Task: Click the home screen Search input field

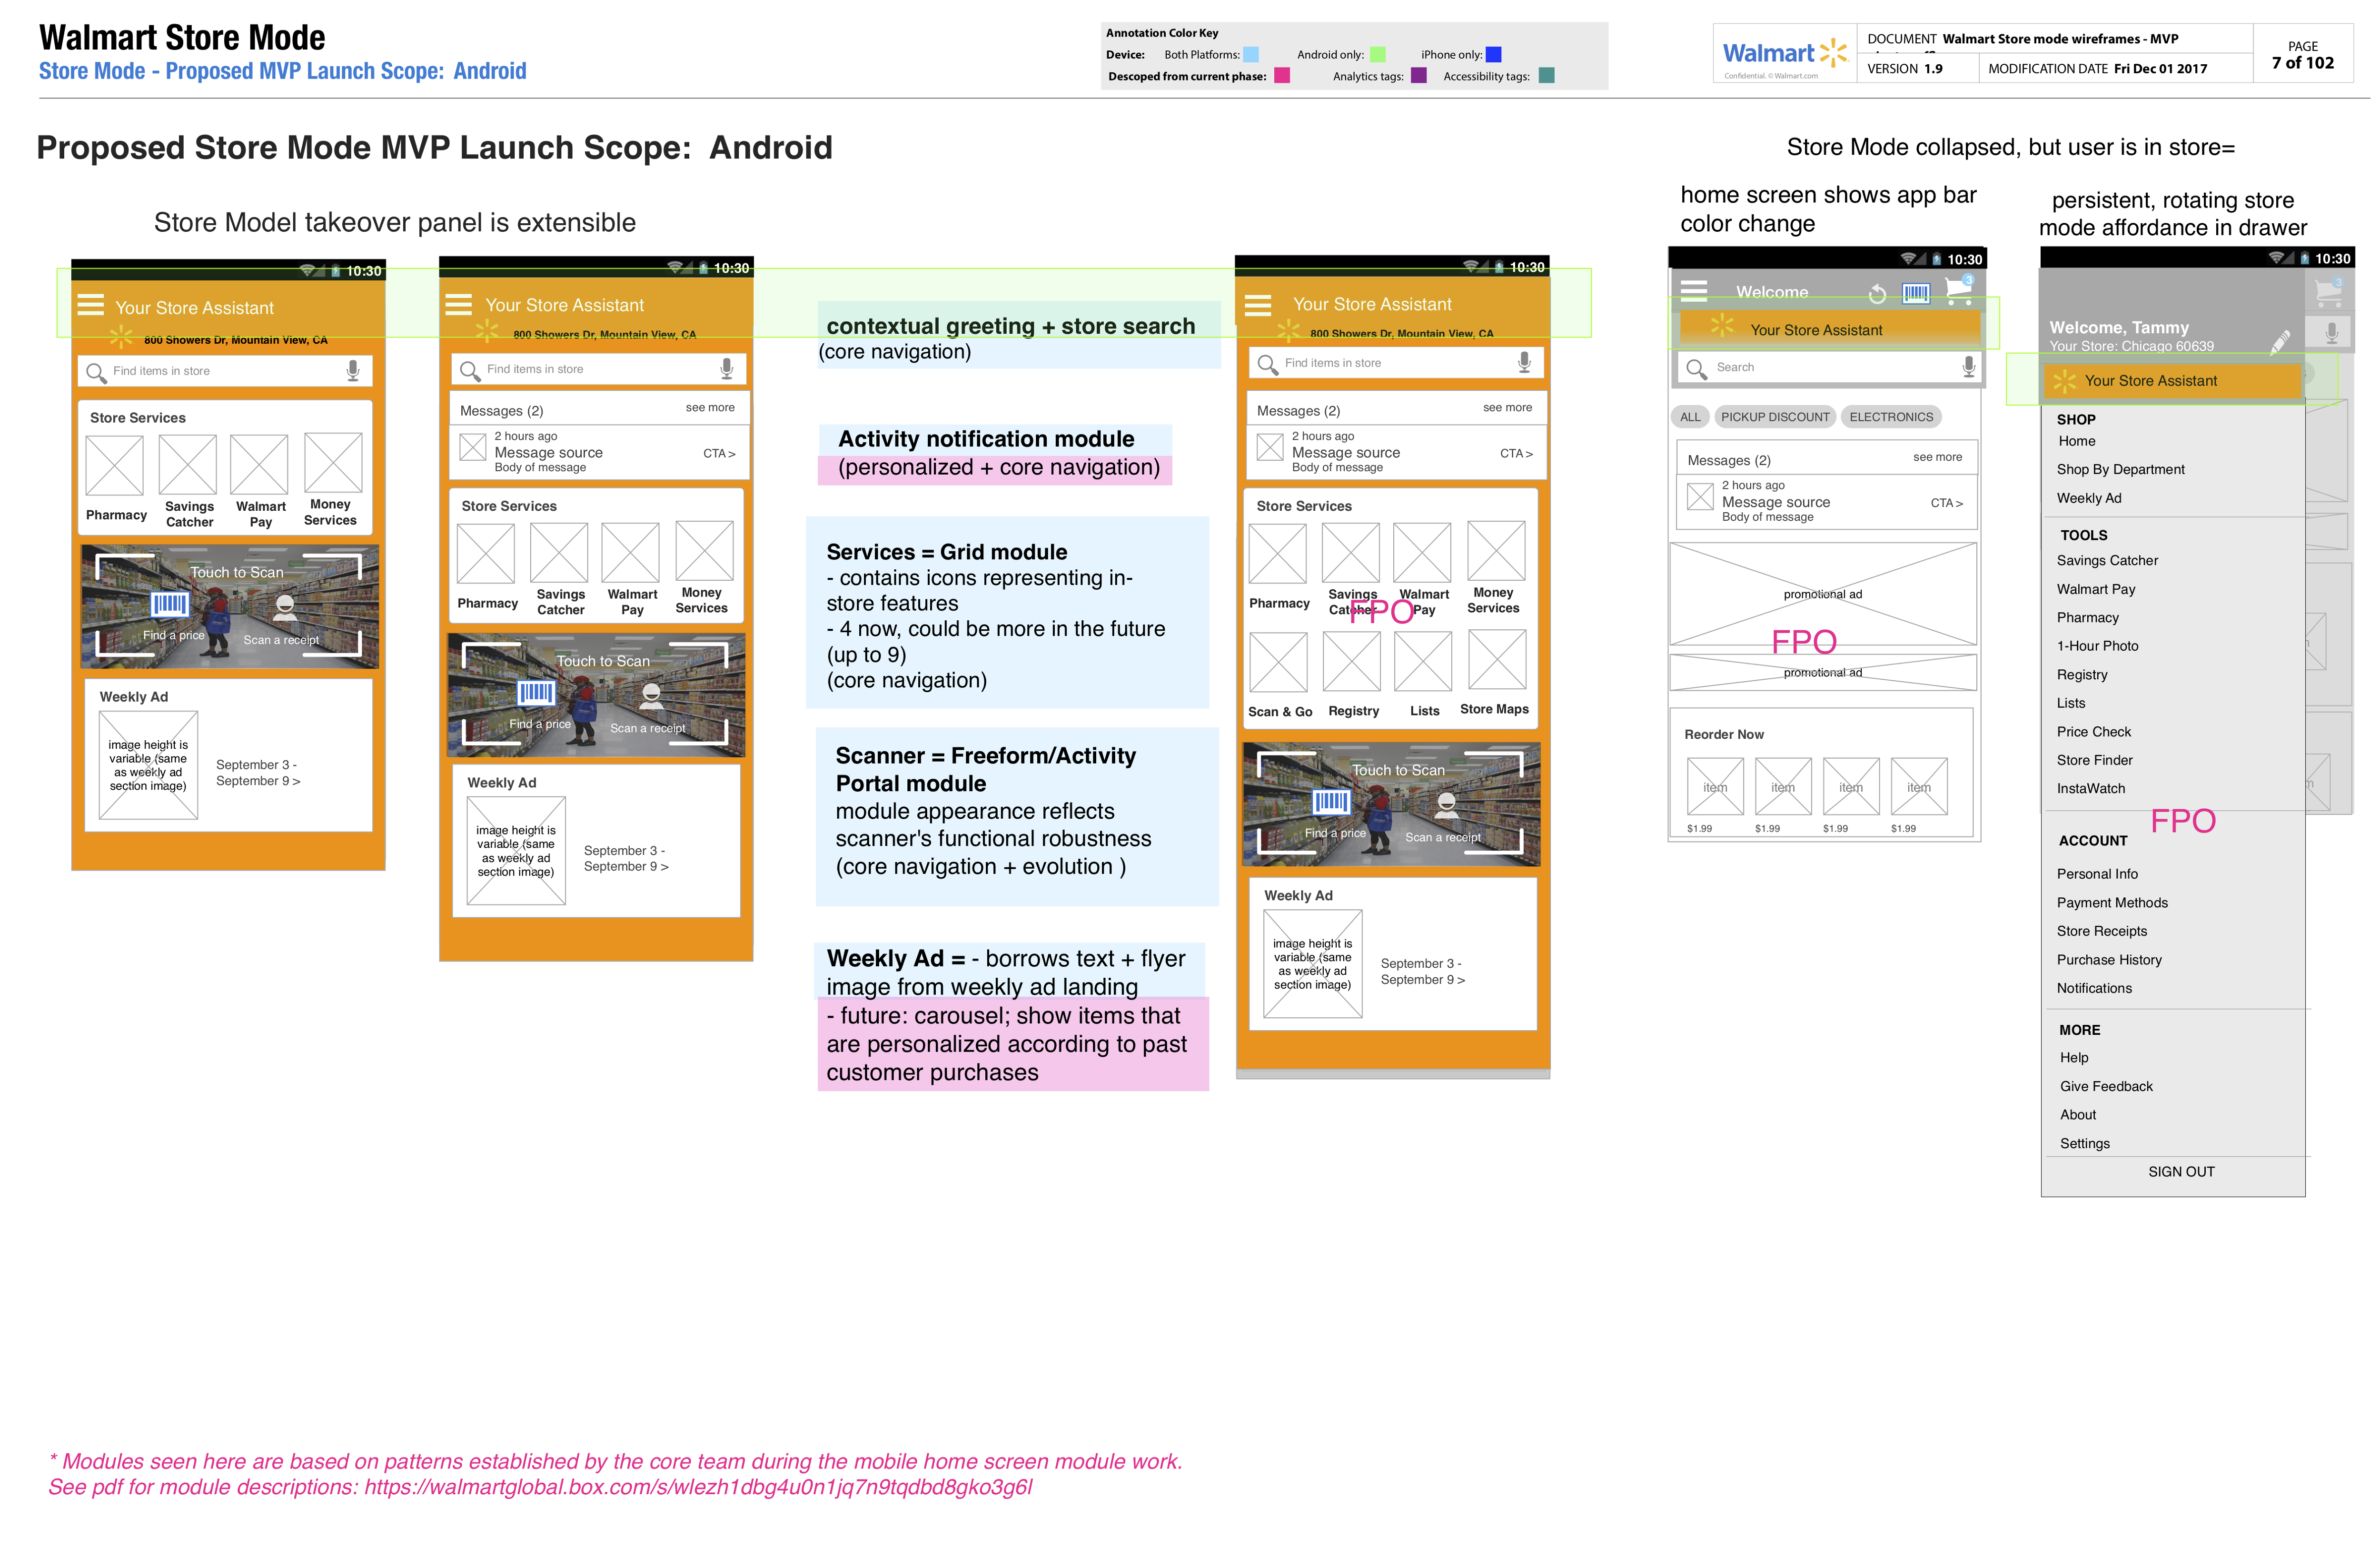Action: tap(1829, 368)
